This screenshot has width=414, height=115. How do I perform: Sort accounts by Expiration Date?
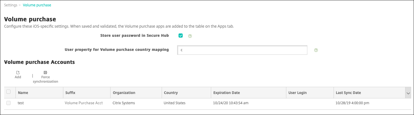(x=227, y=93)
